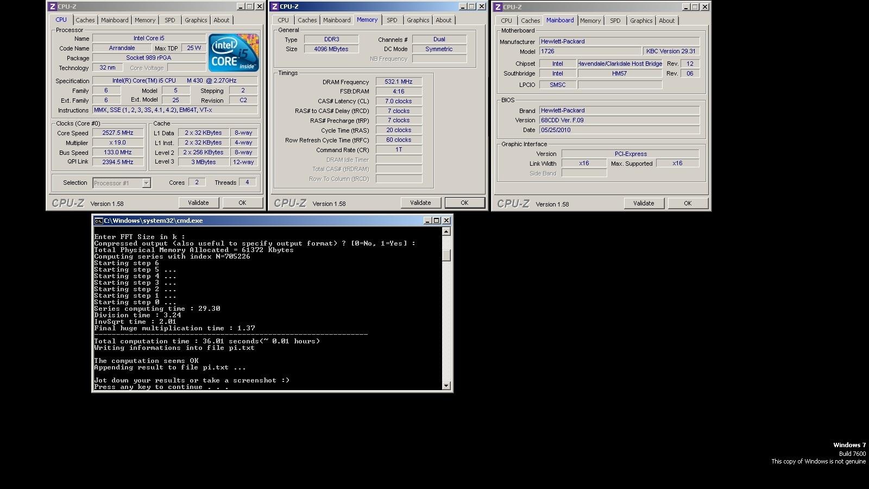
Task: Click the cmd.exe scrollbar thumb
Action: (x=446, y=255)
